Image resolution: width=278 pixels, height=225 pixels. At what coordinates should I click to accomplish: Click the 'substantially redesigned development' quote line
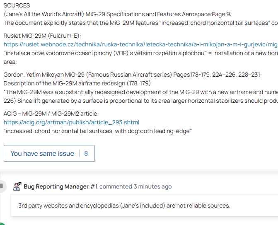(141, 92)
